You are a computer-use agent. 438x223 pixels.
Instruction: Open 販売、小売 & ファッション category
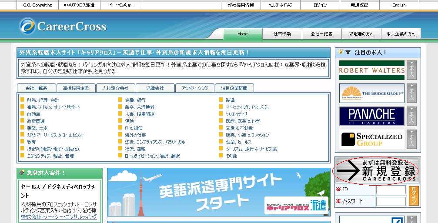pyautogui.click(x=247, y=135)
